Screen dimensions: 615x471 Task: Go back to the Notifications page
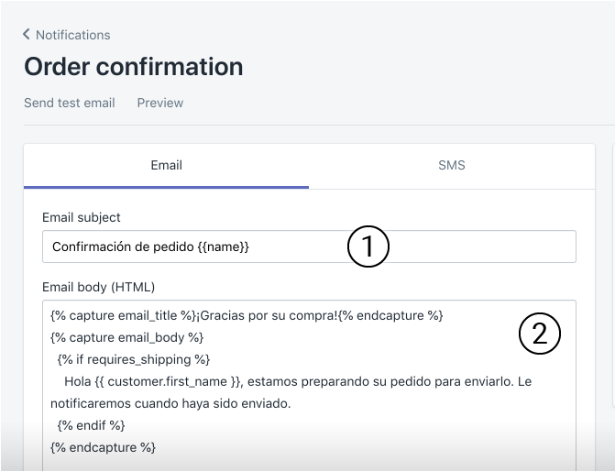coord(72,35)
